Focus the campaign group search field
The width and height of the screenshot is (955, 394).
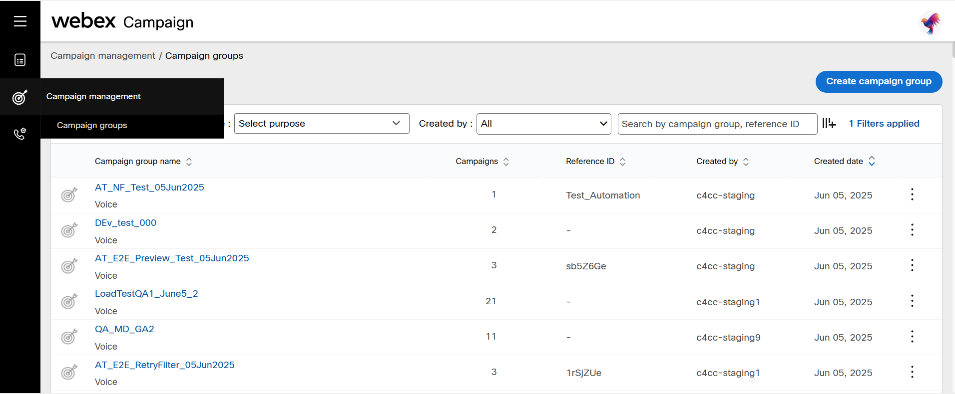click(717, 124)
